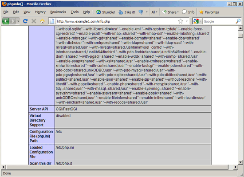Click the Info speech bubble button
The height and width of the screenshot is (177, 244).
tap(188, 12)
